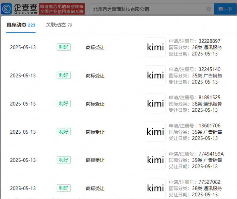Click 商标受让 in the 32228897 row

pos(95,47)
